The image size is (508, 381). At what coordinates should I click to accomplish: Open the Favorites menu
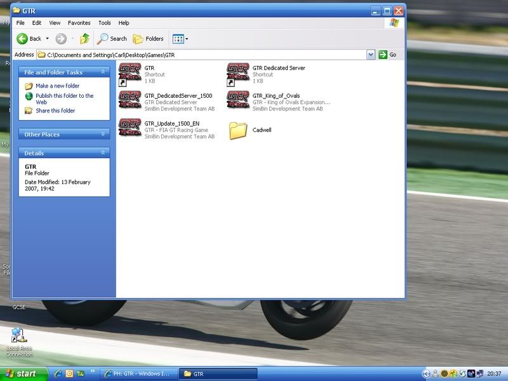tap(79, 23)
